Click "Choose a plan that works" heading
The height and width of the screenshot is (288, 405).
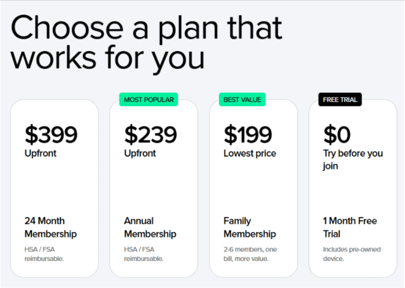(146, 42)
